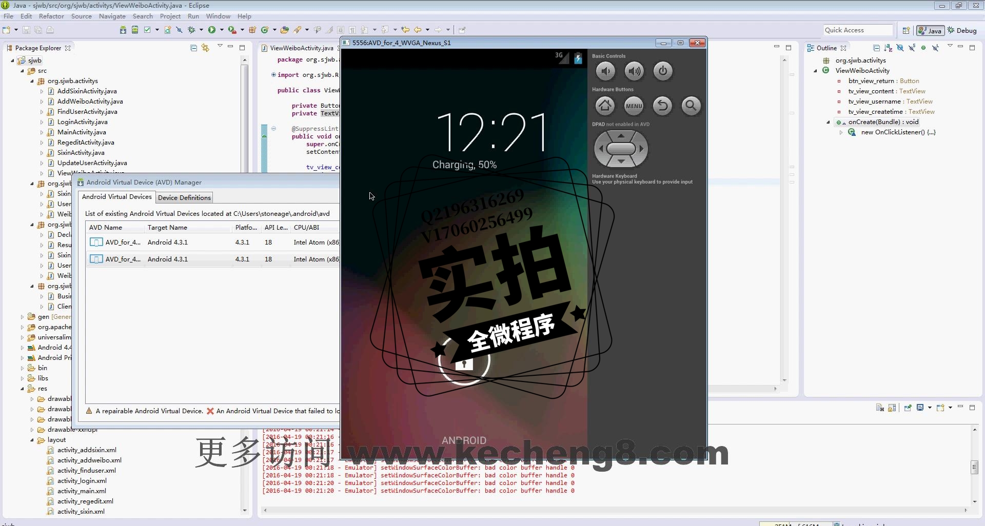985x526 pixels.
Task: Toggle Hide Non-Public members in Outline
Action: pyautogui.click(x=923, y=48)
